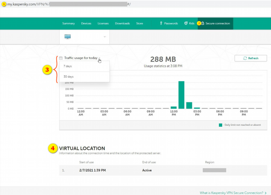Click the Refresh button
Screen dimensions: 271x195
[x=251, y=58]
